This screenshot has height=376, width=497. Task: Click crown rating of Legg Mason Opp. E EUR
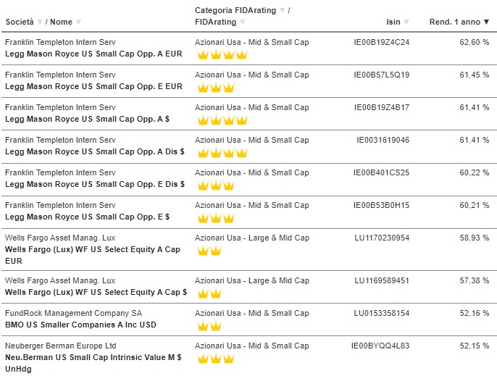pos(216,88)
